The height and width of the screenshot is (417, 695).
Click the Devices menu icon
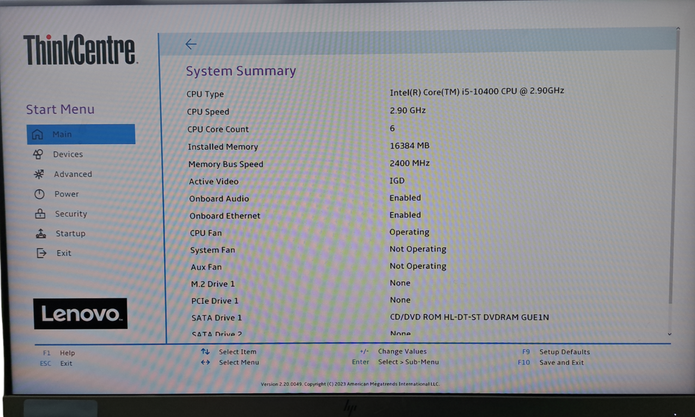(x=38, y=154)
